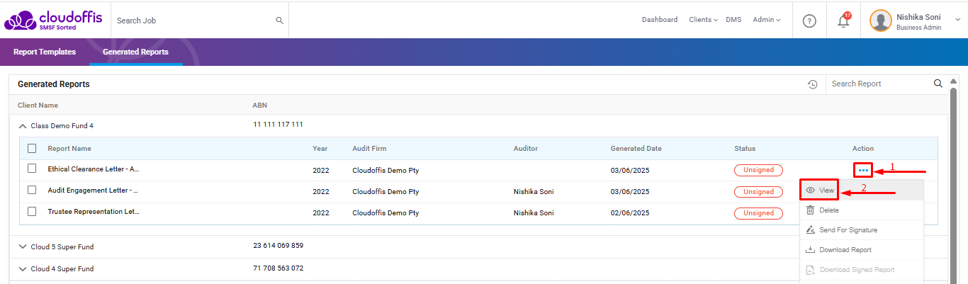
Task: Collapse the Class Demo Fund 4 row
Action: pyautogui.click(x=23, y=126)
